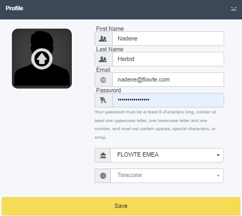242x216 pixels.
Task: Click the Timezone dropdown caret arrow
Action: (218, 175)
